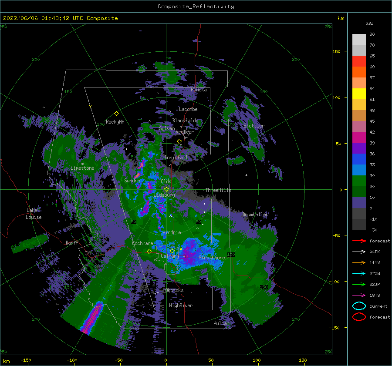Image resolution: width=392 pixels, height=366 pixels.
Task: Click the Blackfalds label on map
Action: 185,121
